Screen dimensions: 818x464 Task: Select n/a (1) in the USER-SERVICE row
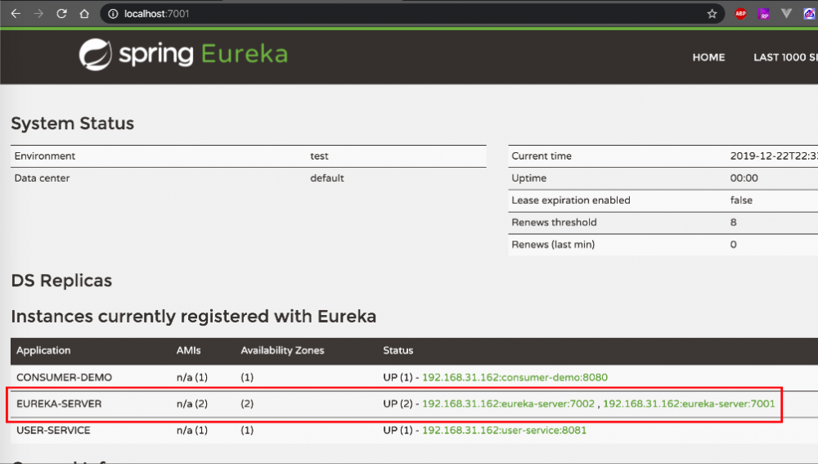192,430
